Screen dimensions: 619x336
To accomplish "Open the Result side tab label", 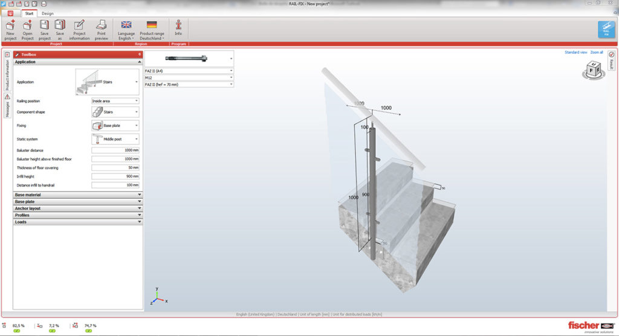I will tap(611, 64).
